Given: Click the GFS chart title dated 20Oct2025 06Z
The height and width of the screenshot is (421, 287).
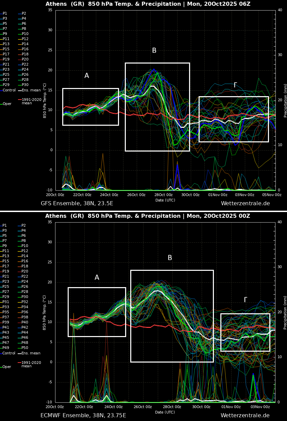Looking at the screenshot, I should (x=148, y=4).
